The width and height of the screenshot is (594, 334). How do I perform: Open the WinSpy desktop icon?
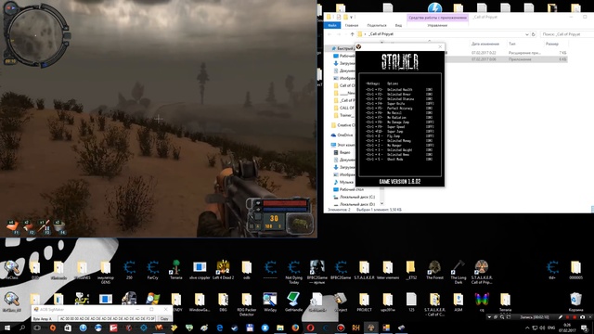270,302
